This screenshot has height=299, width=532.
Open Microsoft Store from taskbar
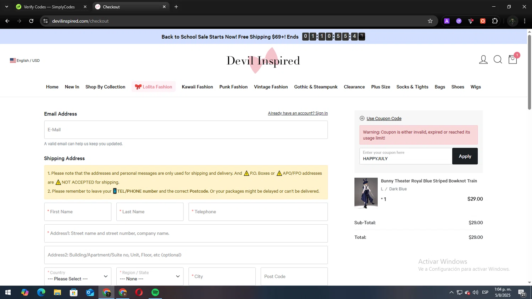(x=74, y=292)
